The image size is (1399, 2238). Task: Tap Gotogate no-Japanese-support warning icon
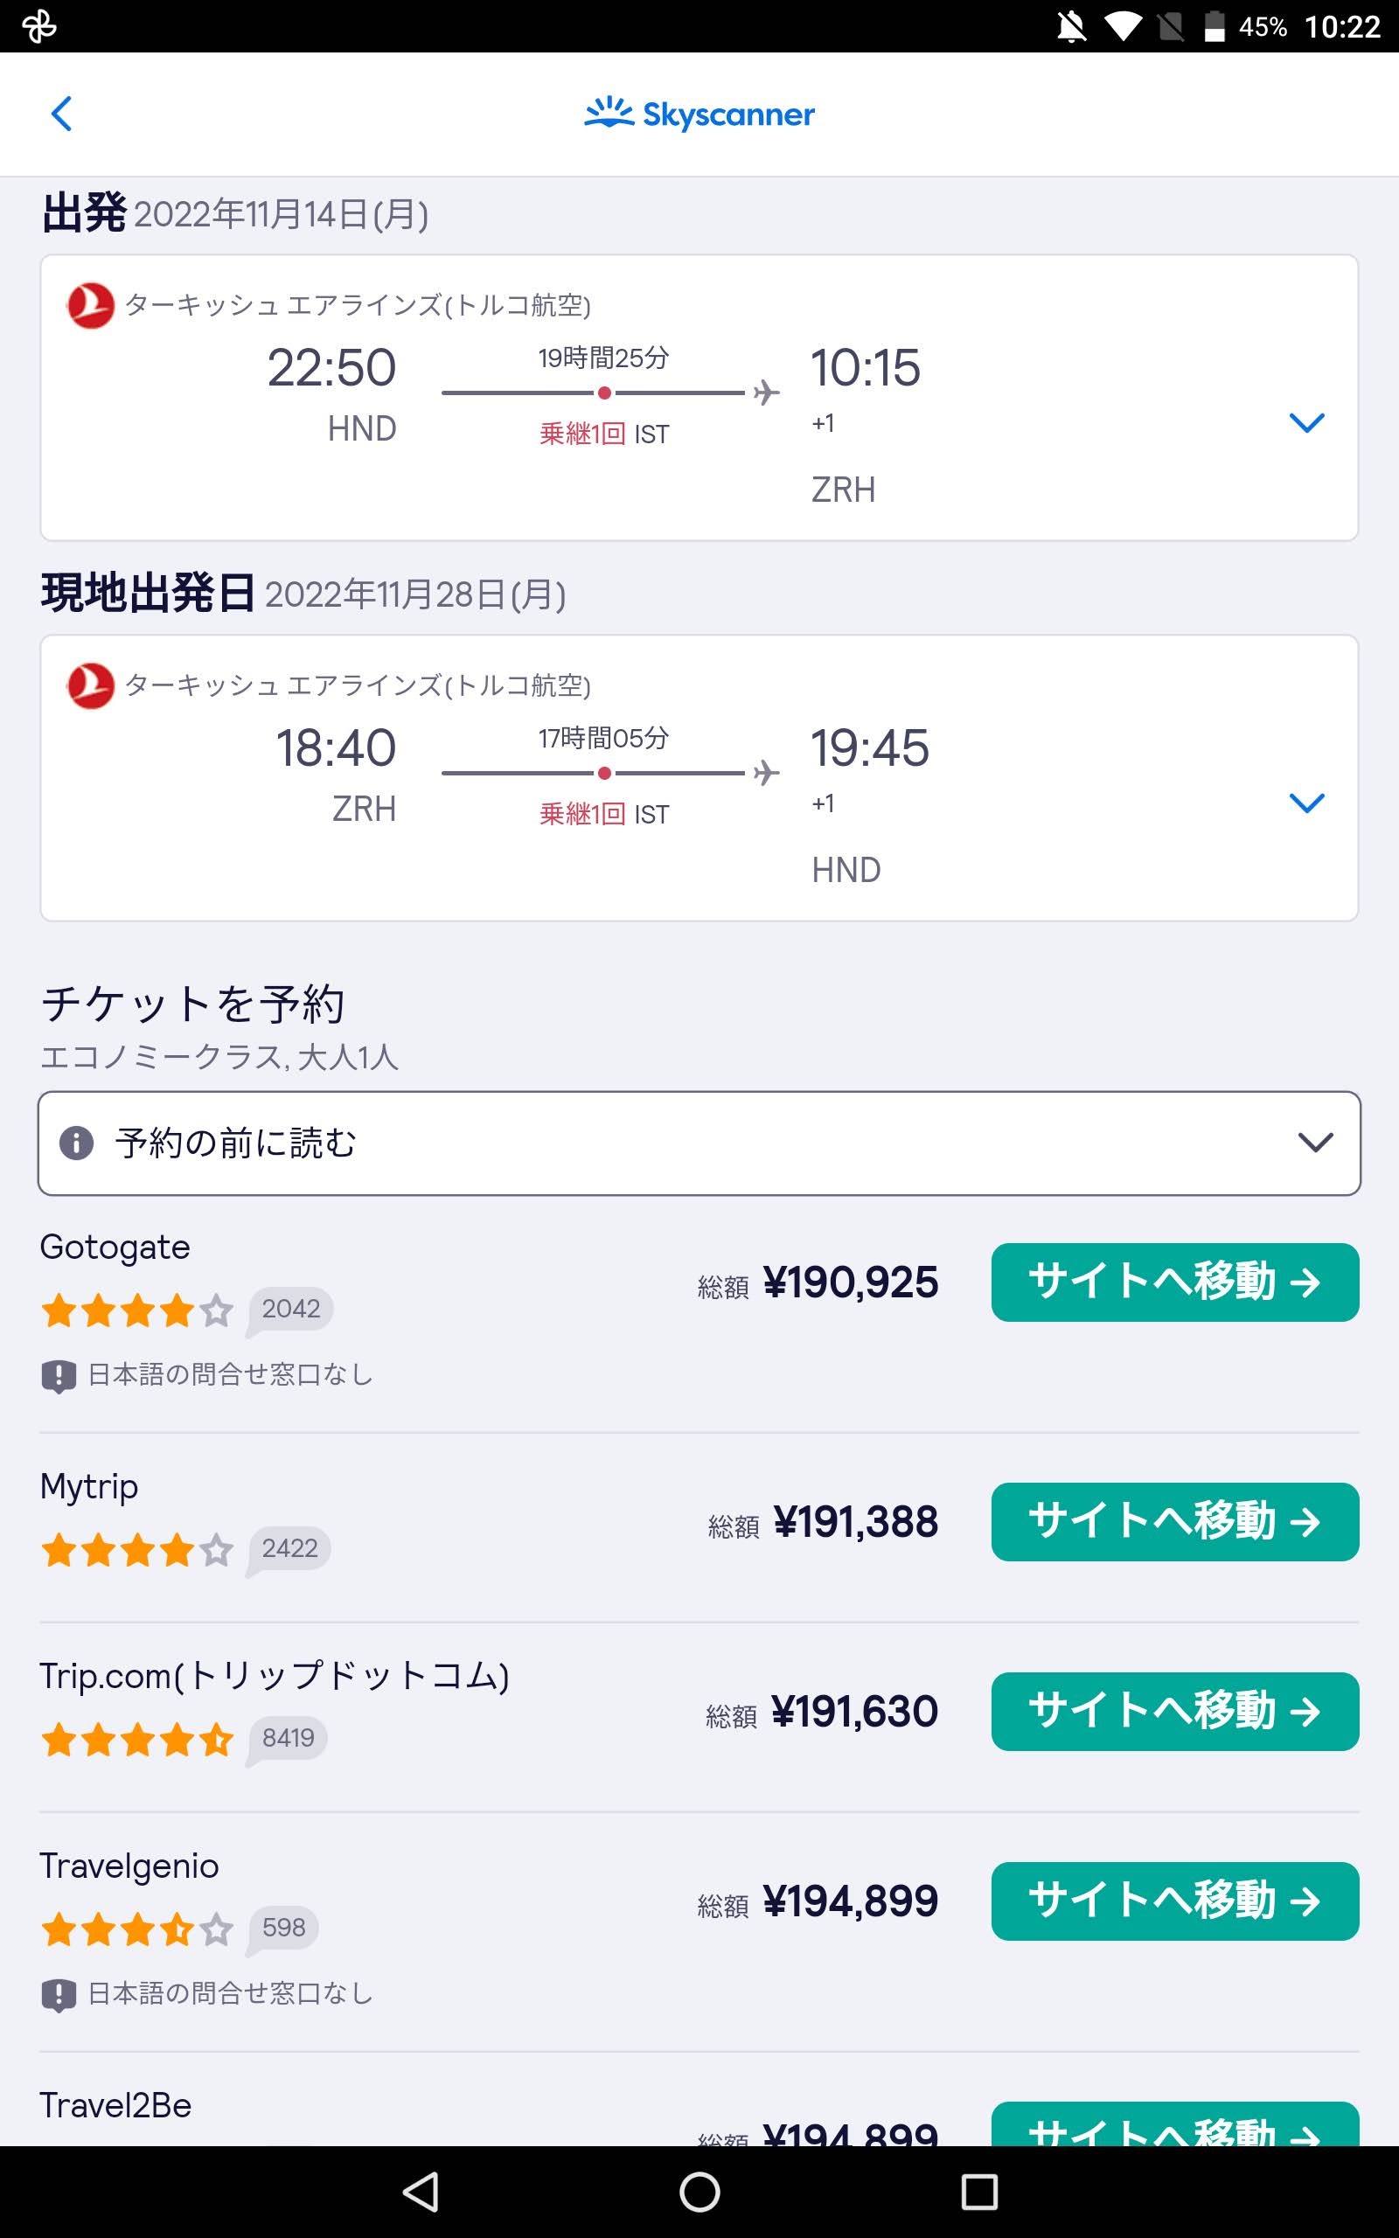coord(59,1376)
